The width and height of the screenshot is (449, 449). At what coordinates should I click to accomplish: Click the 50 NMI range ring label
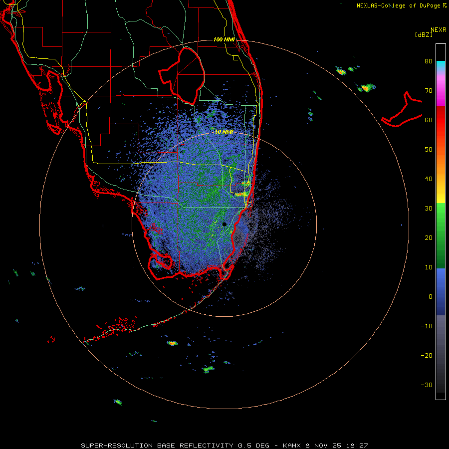pos(224,132)
